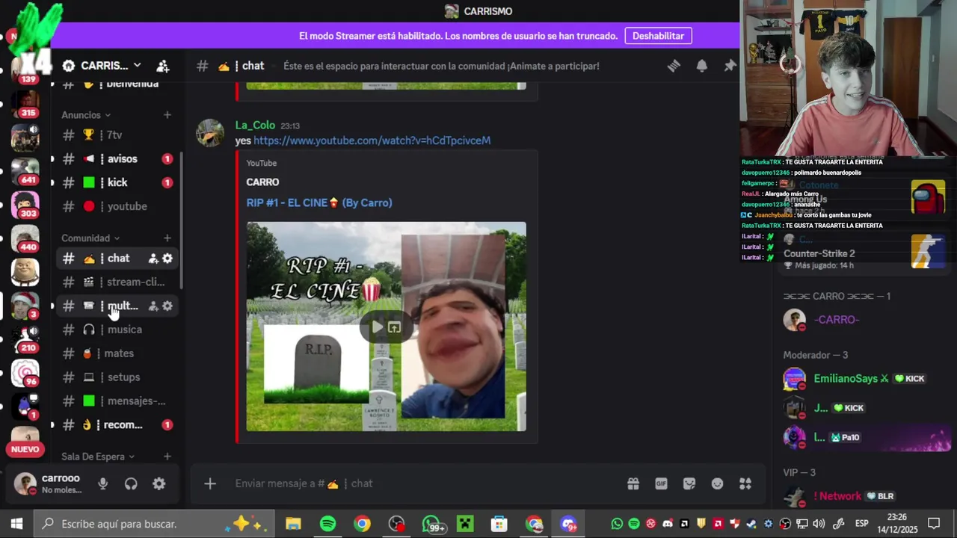Collapse the Comunidad category
The width and height of the screenshot is (957, 538).
(x=90, y=238)
